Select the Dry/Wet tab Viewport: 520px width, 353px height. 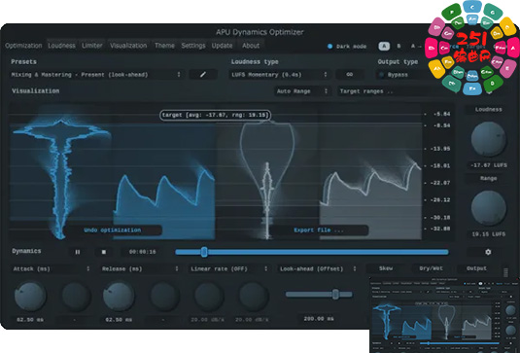(432, 268)
